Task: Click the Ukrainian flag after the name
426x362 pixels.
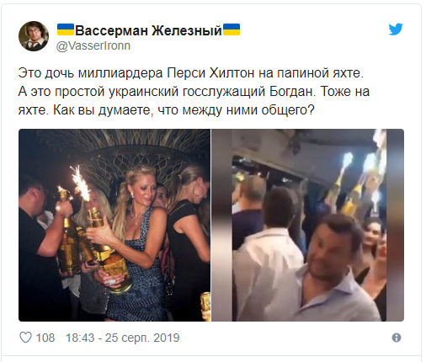Action: [232, 29]
